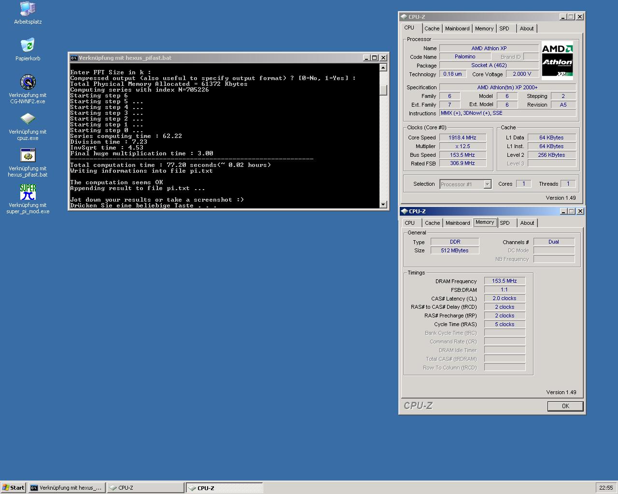The height and width of the screenshot is (494, 618).
Task: Click OK in the lower CPU-Z window
Action: tap(565, 406)
